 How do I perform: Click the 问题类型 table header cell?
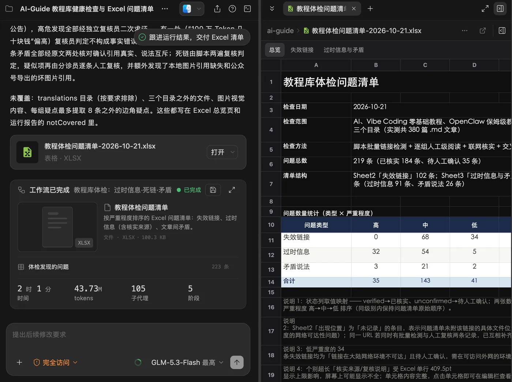coord(316,225)
